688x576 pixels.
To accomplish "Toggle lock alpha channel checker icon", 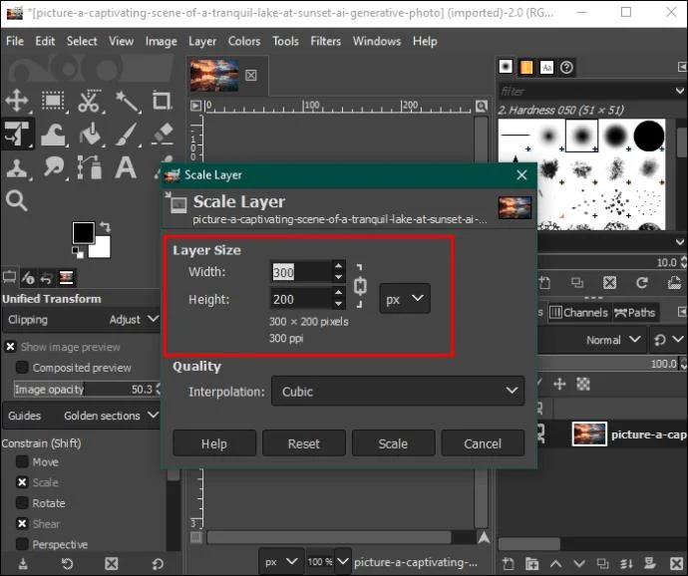I will 583,385.
